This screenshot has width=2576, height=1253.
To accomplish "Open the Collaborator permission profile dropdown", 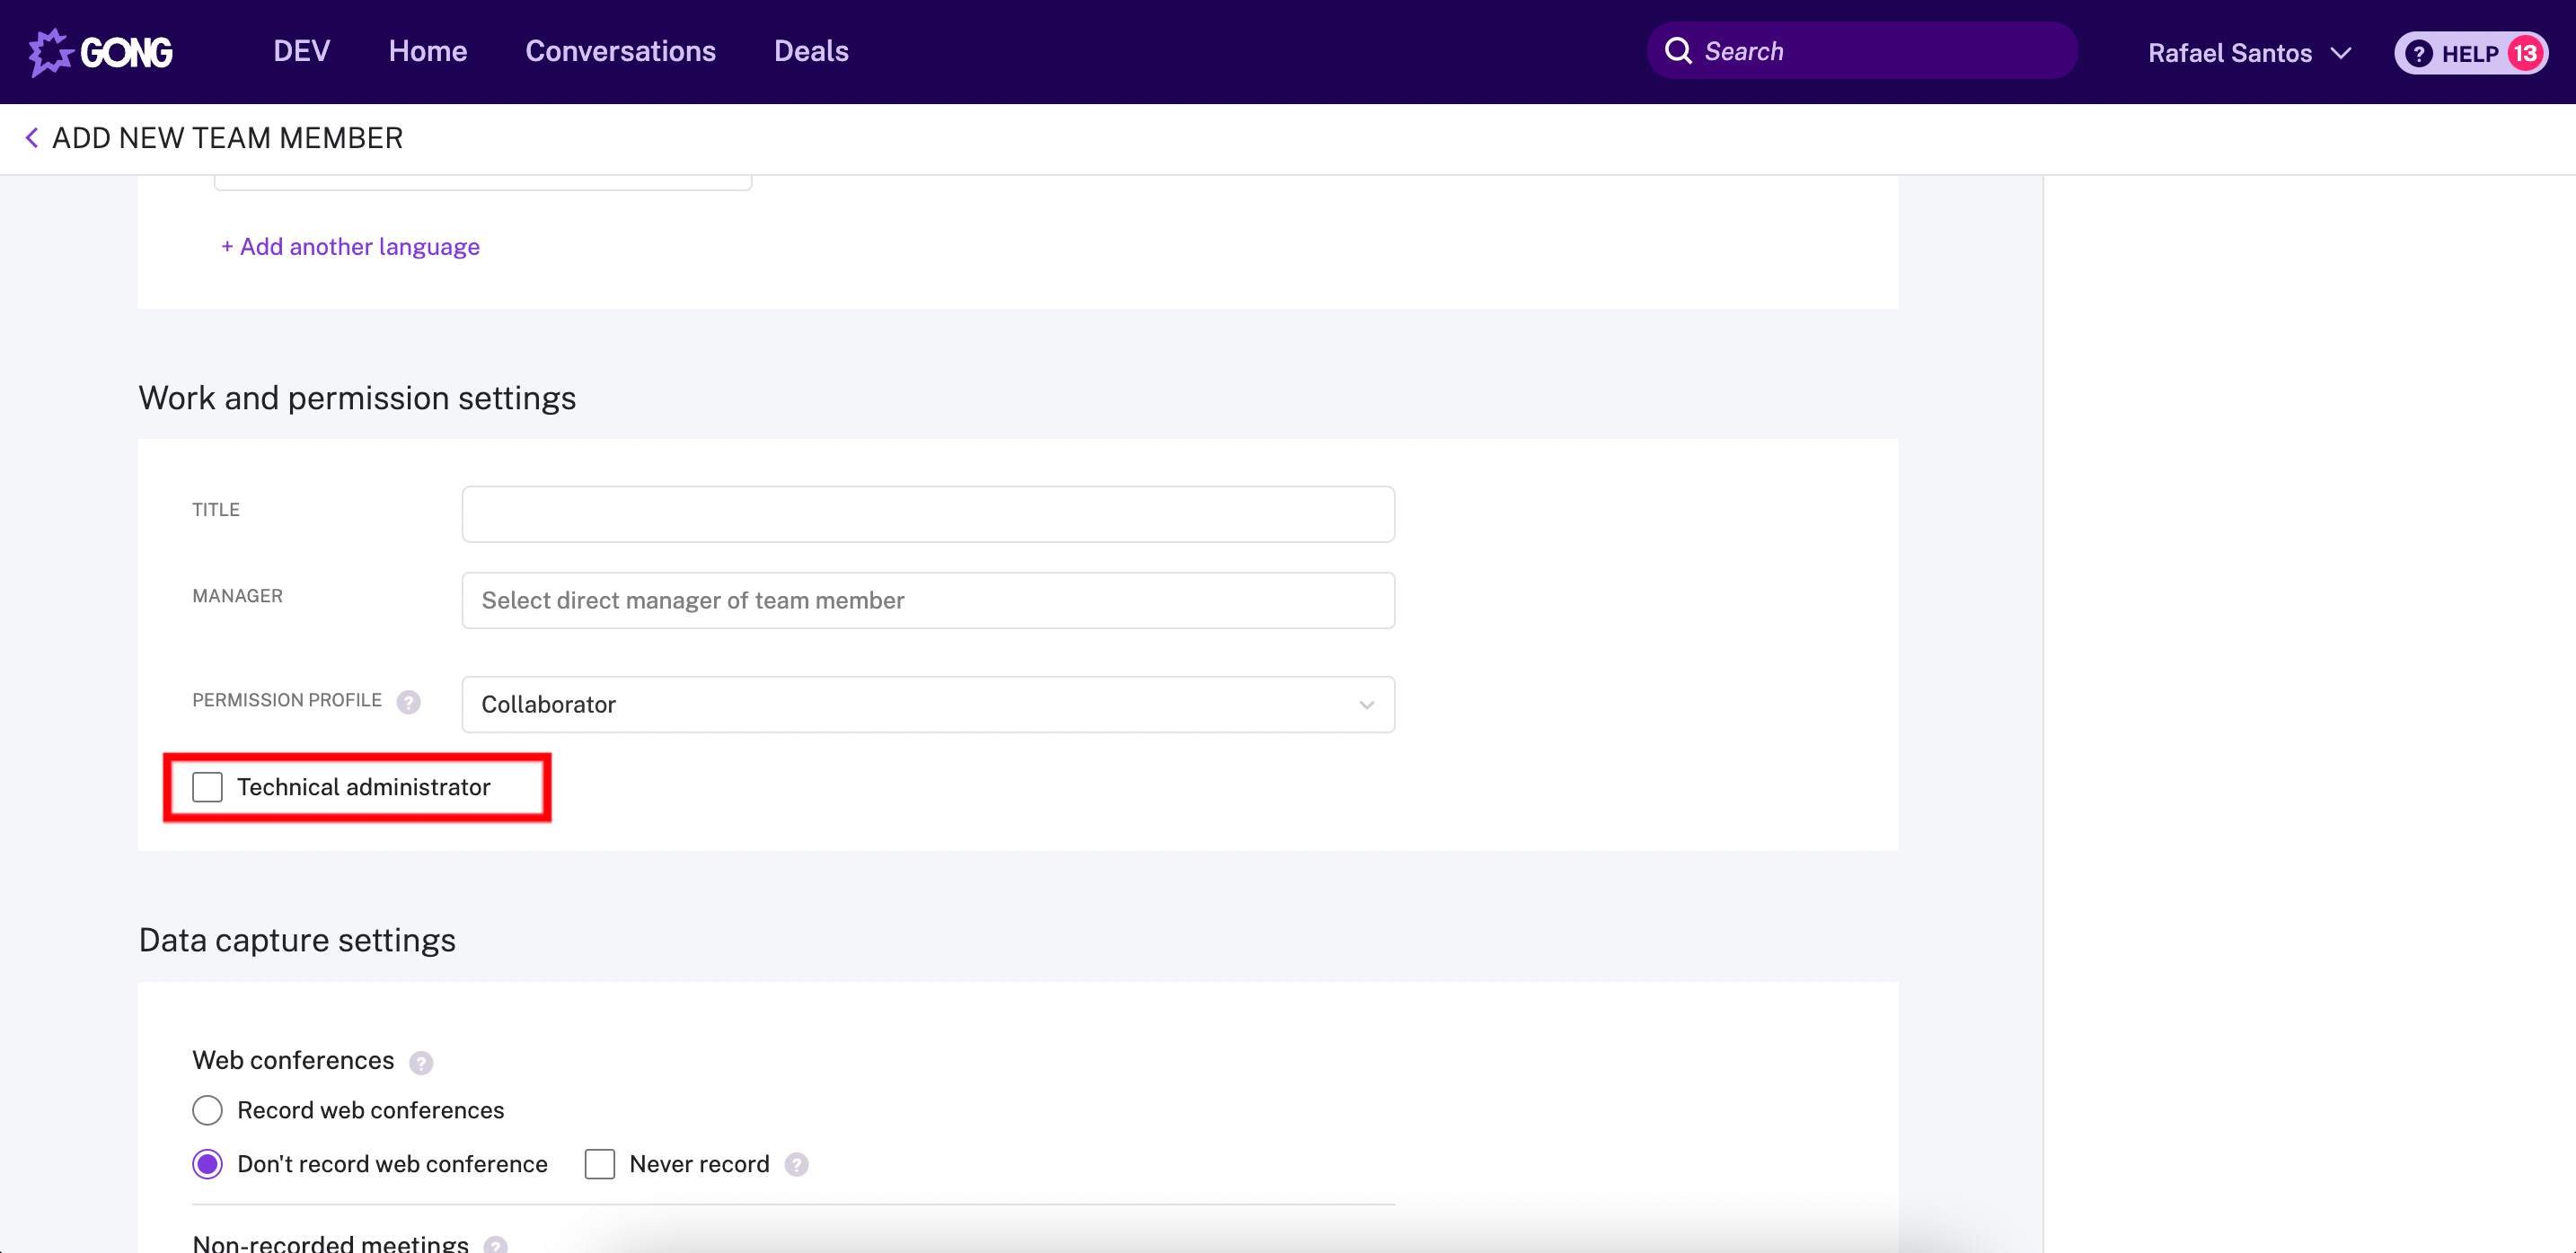I will [927, 705].
